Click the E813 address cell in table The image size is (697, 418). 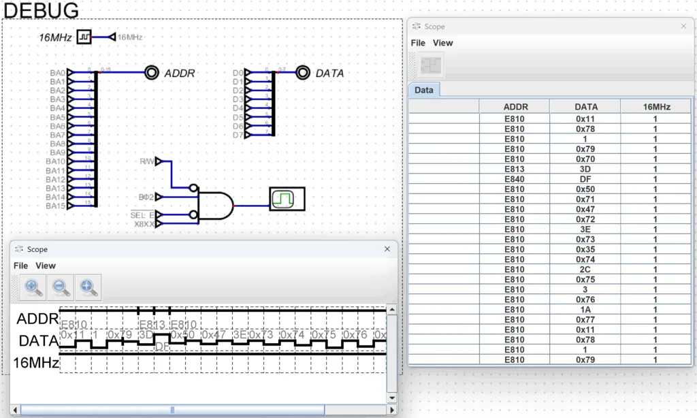515,169
